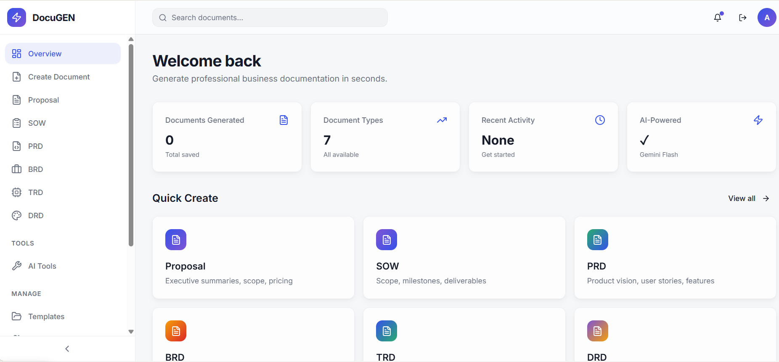Click the Document Types stat card

tap(385, 137)
